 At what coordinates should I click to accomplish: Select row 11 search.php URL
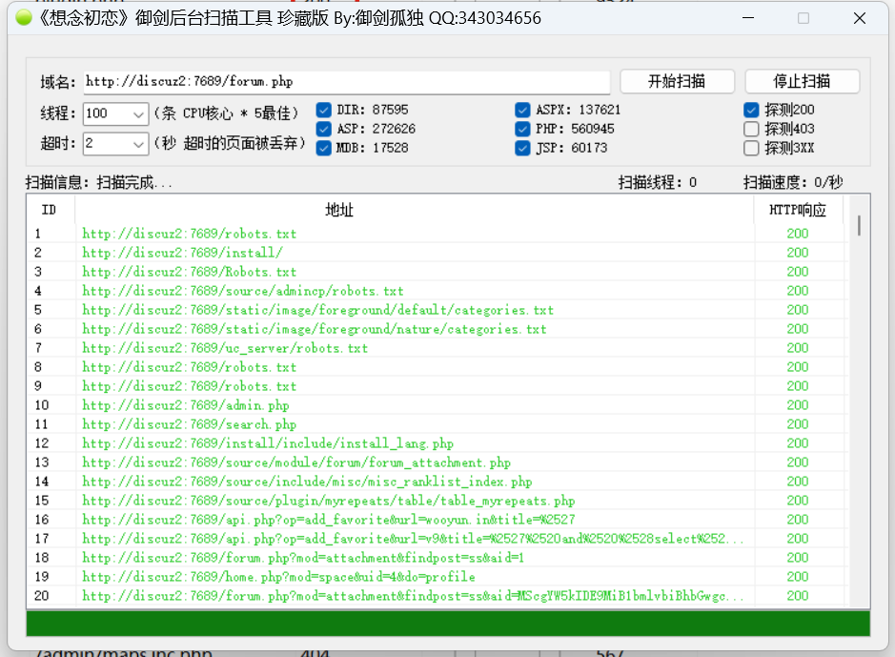(190, 424)
